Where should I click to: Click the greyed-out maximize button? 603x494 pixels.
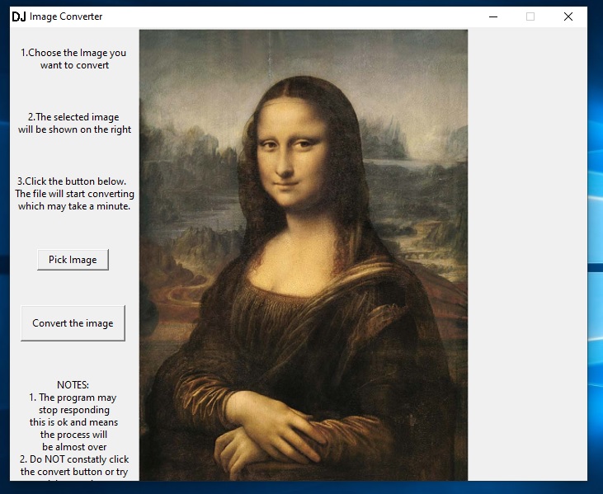tap(530, 16)
